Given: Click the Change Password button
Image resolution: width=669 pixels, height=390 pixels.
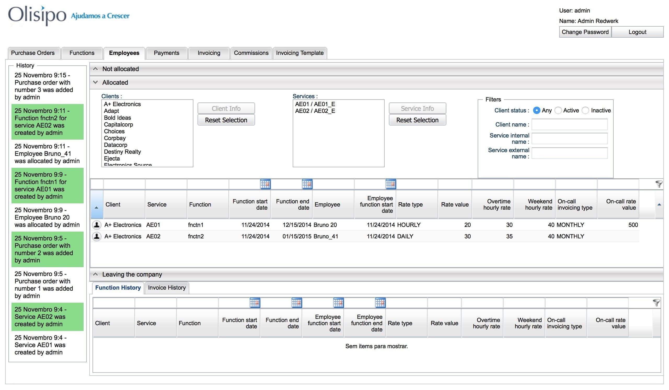Looking at the screenshot, I should click(585, 32).
